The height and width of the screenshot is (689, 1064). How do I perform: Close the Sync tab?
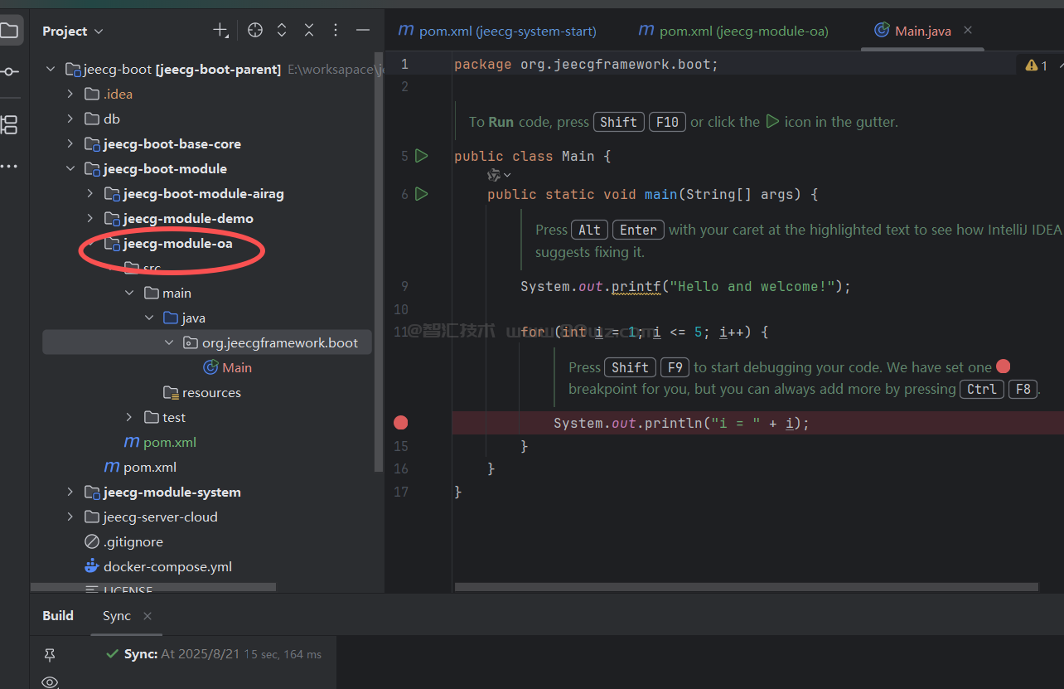[x=148, y=616]
